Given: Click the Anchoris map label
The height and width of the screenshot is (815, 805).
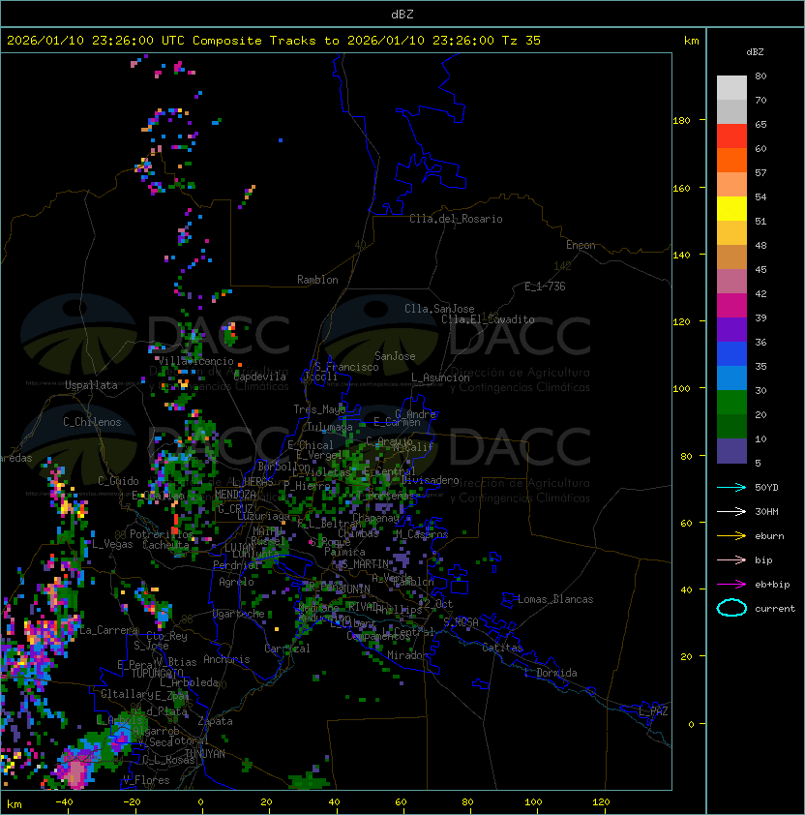Looking at the screenshot, I should 226,659.
